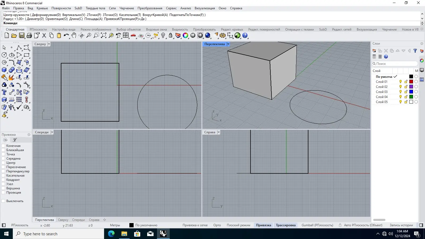Expand the Справа viewport dropdown
Viewport: 425px width, 239px height.
point(219,132)
